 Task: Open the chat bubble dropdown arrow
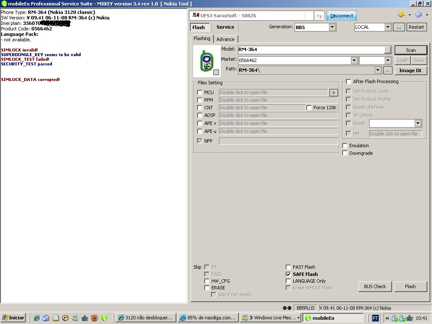point(427,15)
